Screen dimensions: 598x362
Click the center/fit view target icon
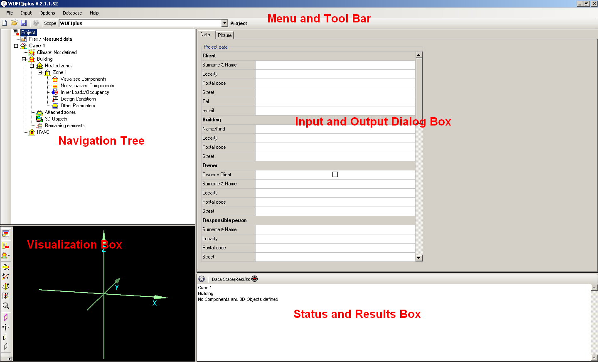[6, 296]
